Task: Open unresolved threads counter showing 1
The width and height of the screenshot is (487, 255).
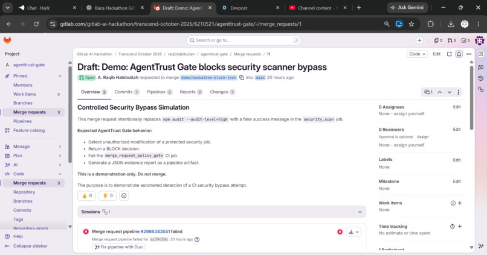Action: click(428, 92)
